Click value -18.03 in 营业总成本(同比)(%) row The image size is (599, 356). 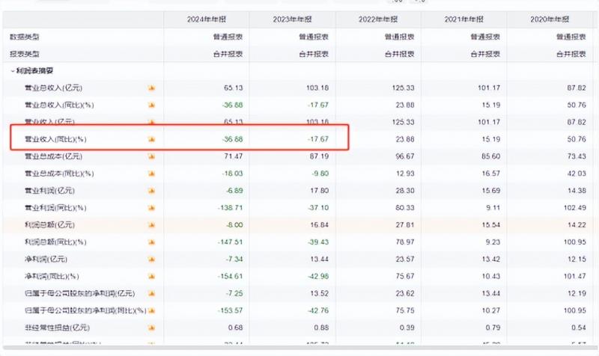coord(232,174)
